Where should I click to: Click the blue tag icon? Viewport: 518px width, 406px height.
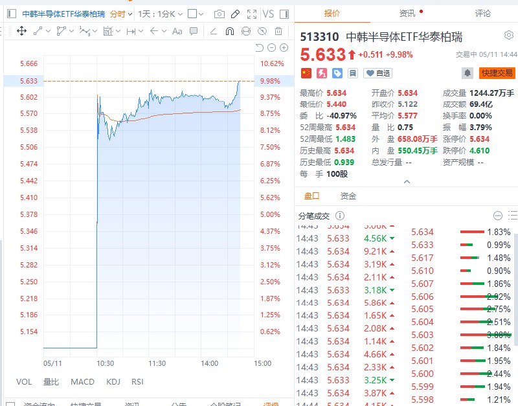(x=337, y=73)
